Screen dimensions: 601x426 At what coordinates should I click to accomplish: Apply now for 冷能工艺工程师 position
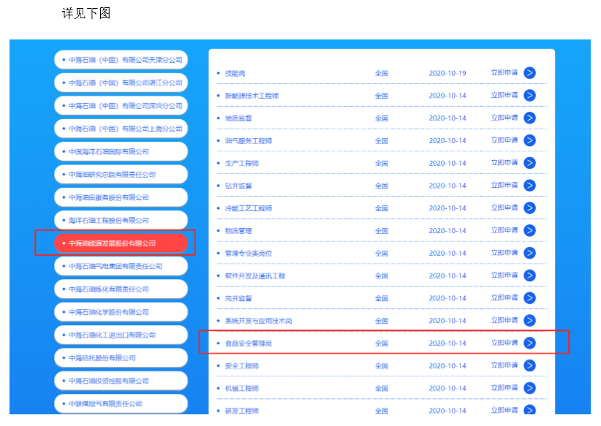click(x=504, y=208)
